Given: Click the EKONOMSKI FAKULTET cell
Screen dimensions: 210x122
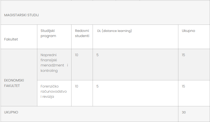Looking at the screenshot, I should (14, 83).
